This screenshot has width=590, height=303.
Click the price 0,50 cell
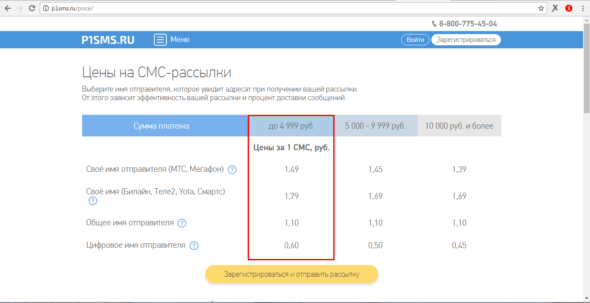[375, 246]
